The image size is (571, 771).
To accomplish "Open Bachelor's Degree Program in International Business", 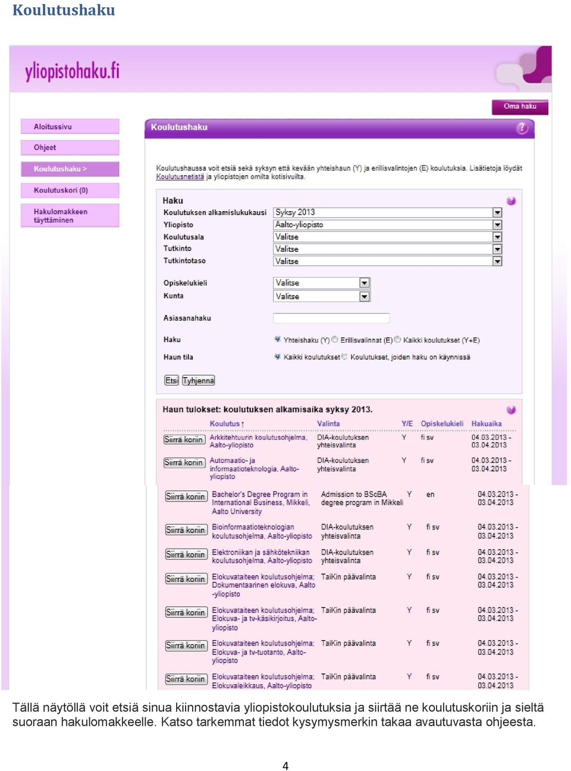I will pos(261,503).
